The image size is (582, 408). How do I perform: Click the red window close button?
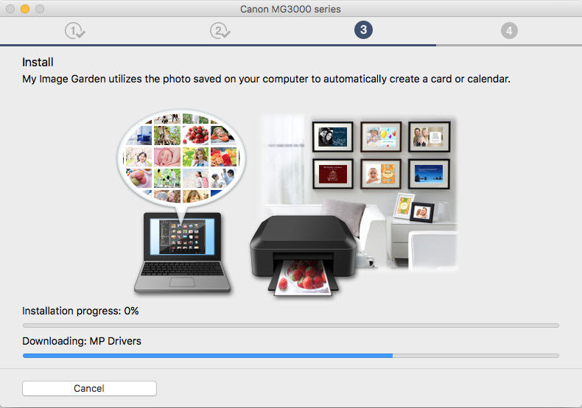(x=10, y=9)
